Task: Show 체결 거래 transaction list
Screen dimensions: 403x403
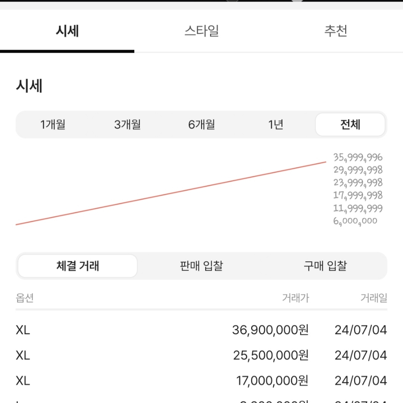Action: pos(78,266)
